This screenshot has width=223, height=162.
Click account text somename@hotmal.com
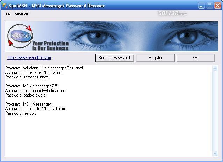click(44, 72)
